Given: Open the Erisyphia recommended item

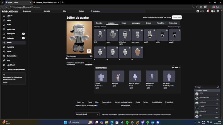Looking at the screenshot, I should [118, 77].
